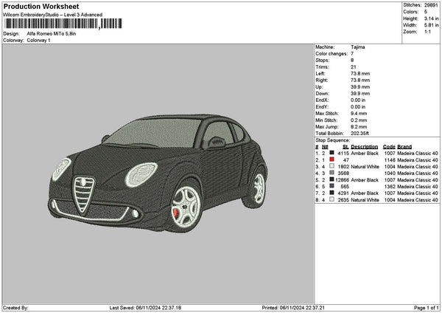
Task: Click the Description column header
Action: [x=364, y=146]
